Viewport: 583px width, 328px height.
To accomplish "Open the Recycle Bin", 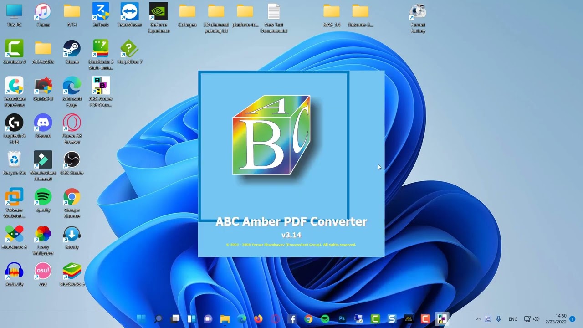I will 14,163.
